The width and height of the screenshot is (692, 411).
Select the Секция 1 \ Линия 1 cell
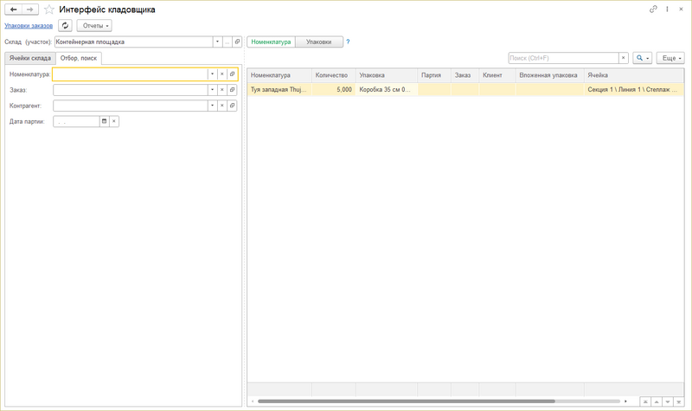pyautogui.click(x=634, y=89)
